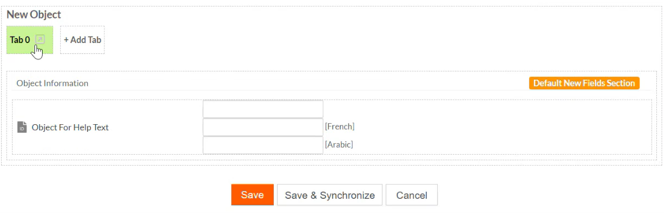This screenshot has width=664, height=213.
Task: Click the plus sign in Add Tab
Action: point(66,40)
